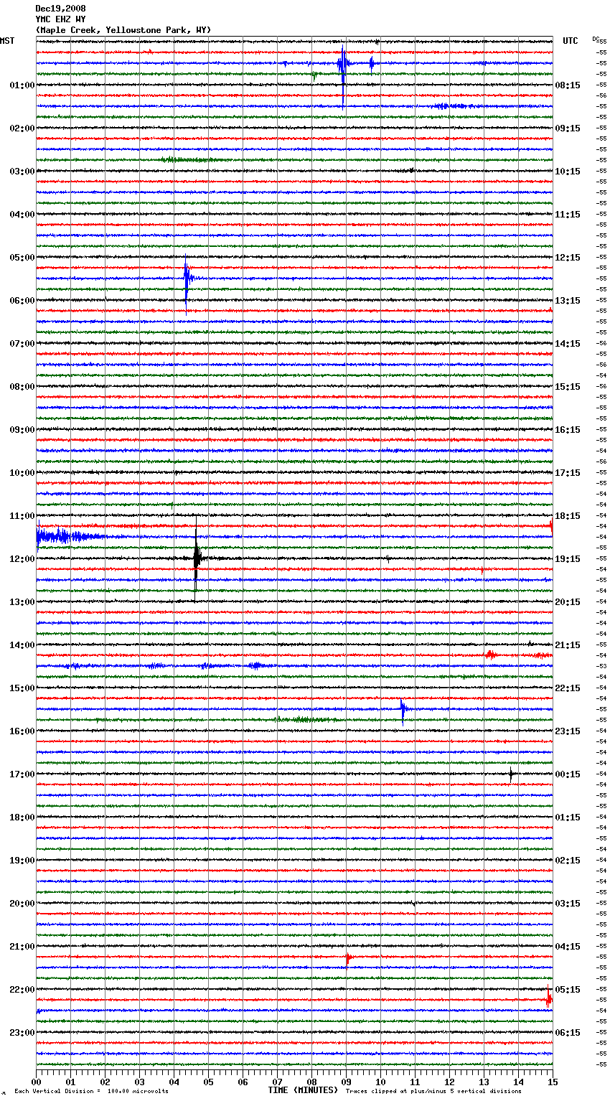610x1101 pixels.
Task: Click the large black event spike at 12:00 MST
Action: tap(197, 558)
